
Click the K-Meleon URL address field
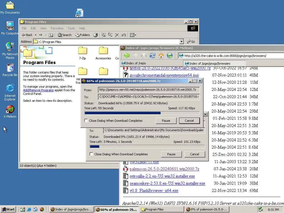click(x=231, y=55)
